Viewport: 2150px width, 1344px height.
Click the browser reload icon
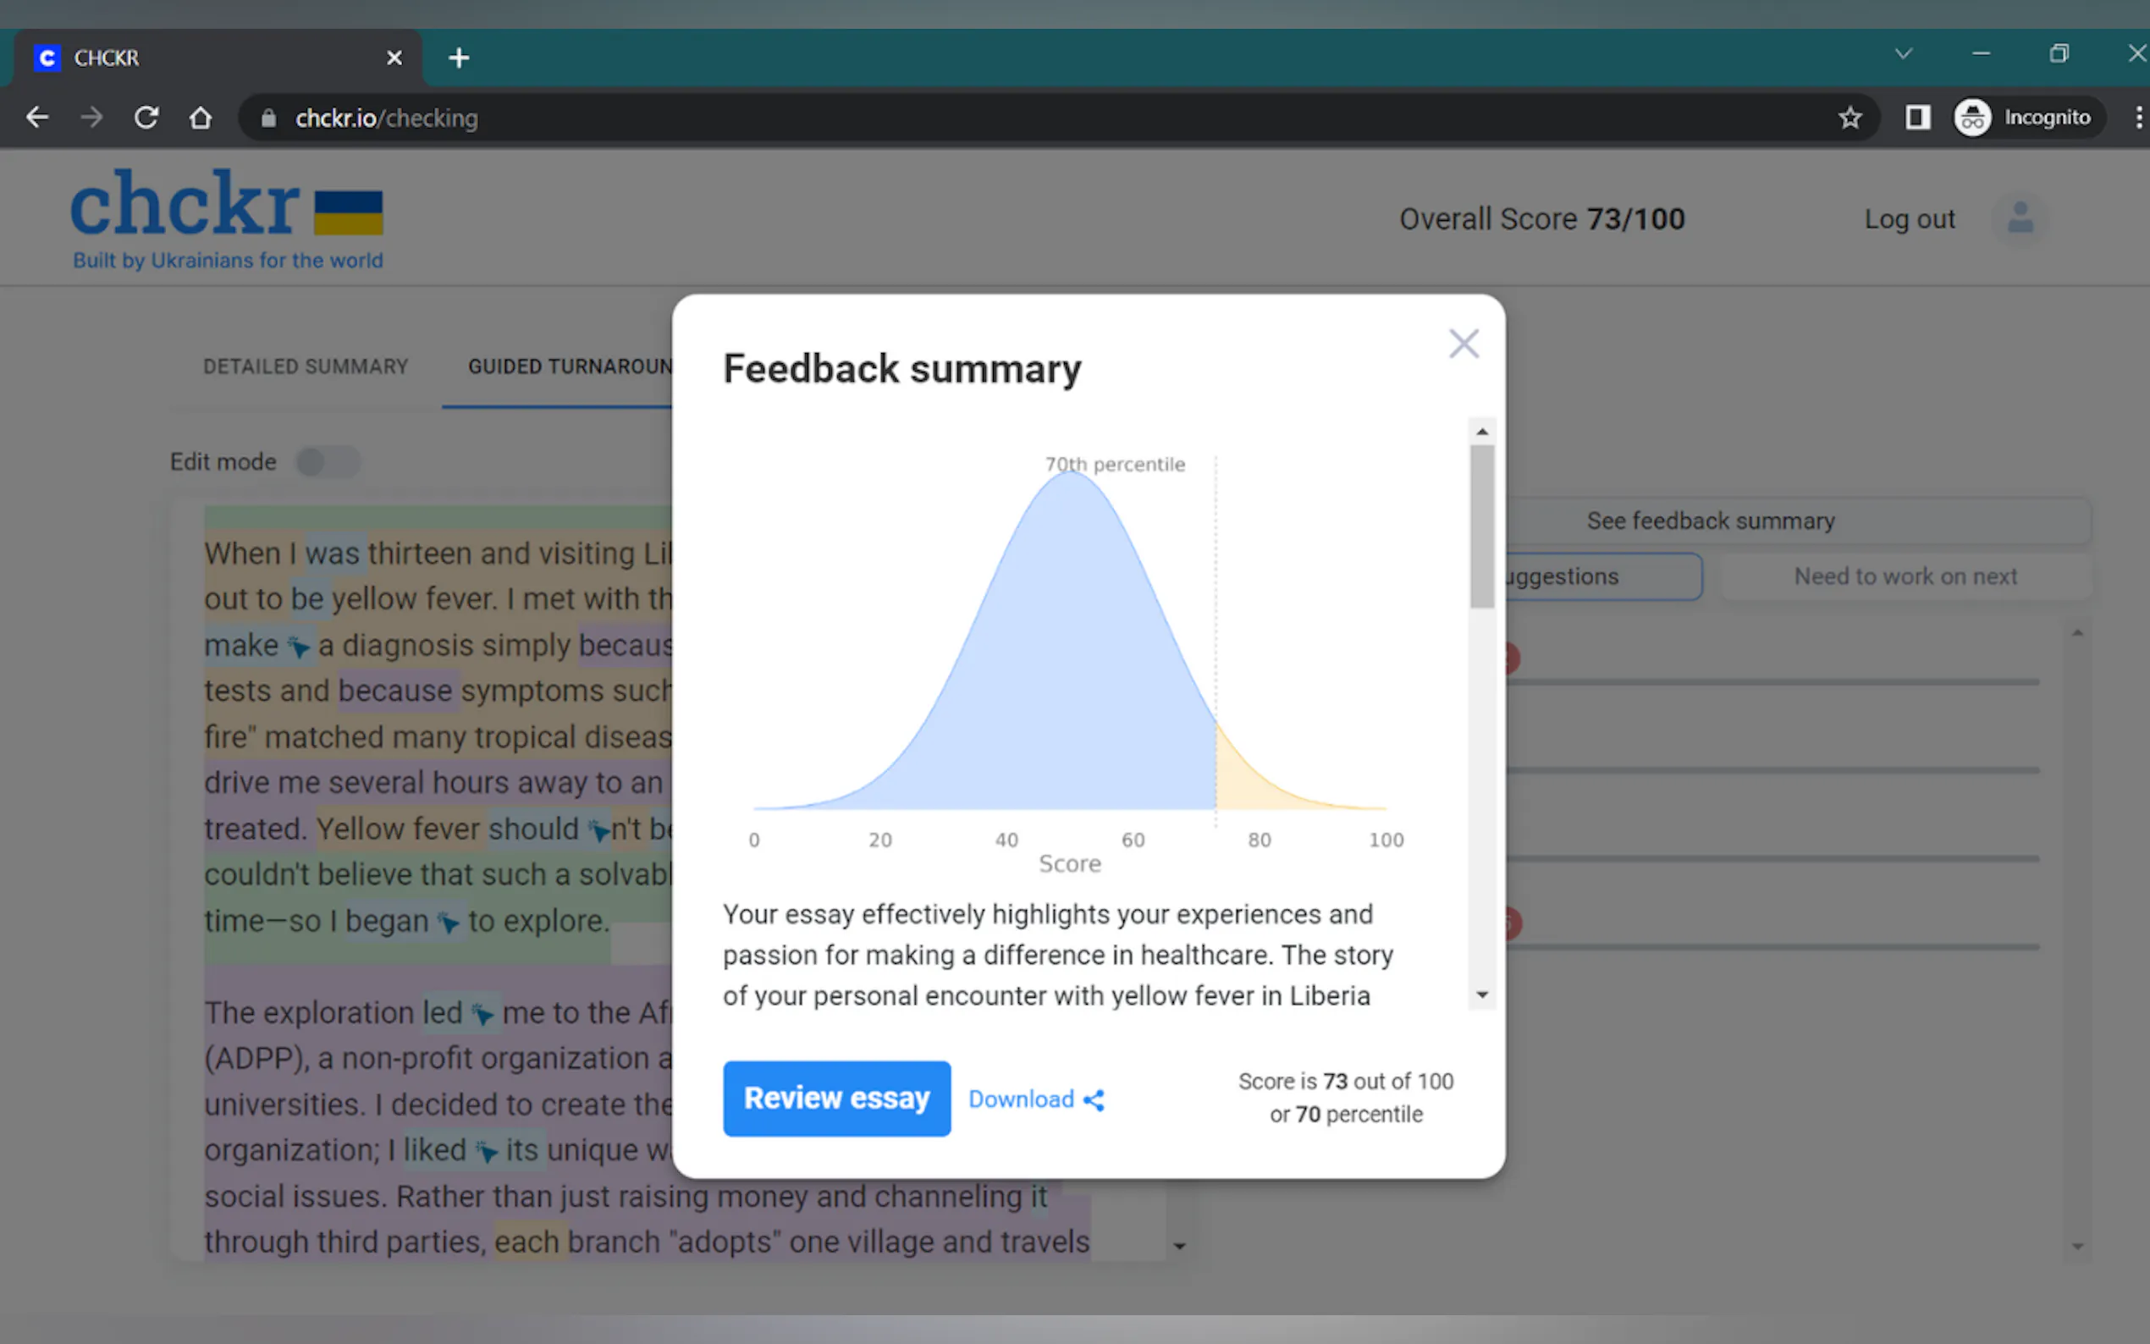[146, 118]
